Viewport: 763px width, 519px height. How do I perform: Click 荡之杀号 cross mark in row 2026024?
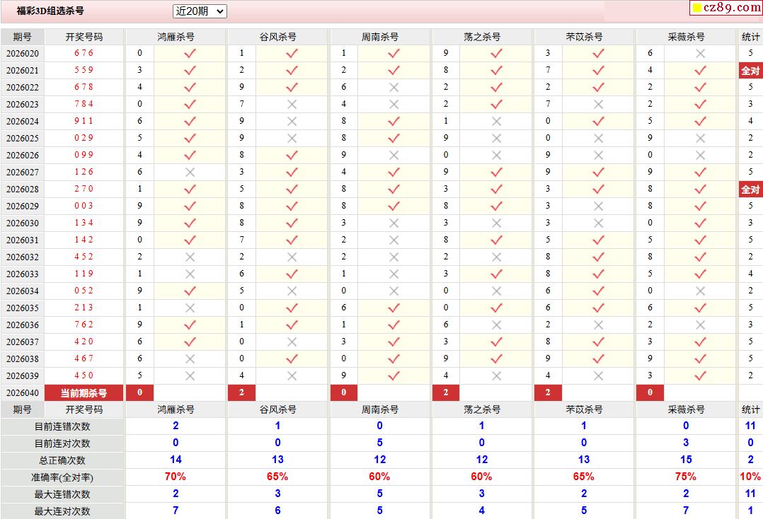click(x=496, y=121)
